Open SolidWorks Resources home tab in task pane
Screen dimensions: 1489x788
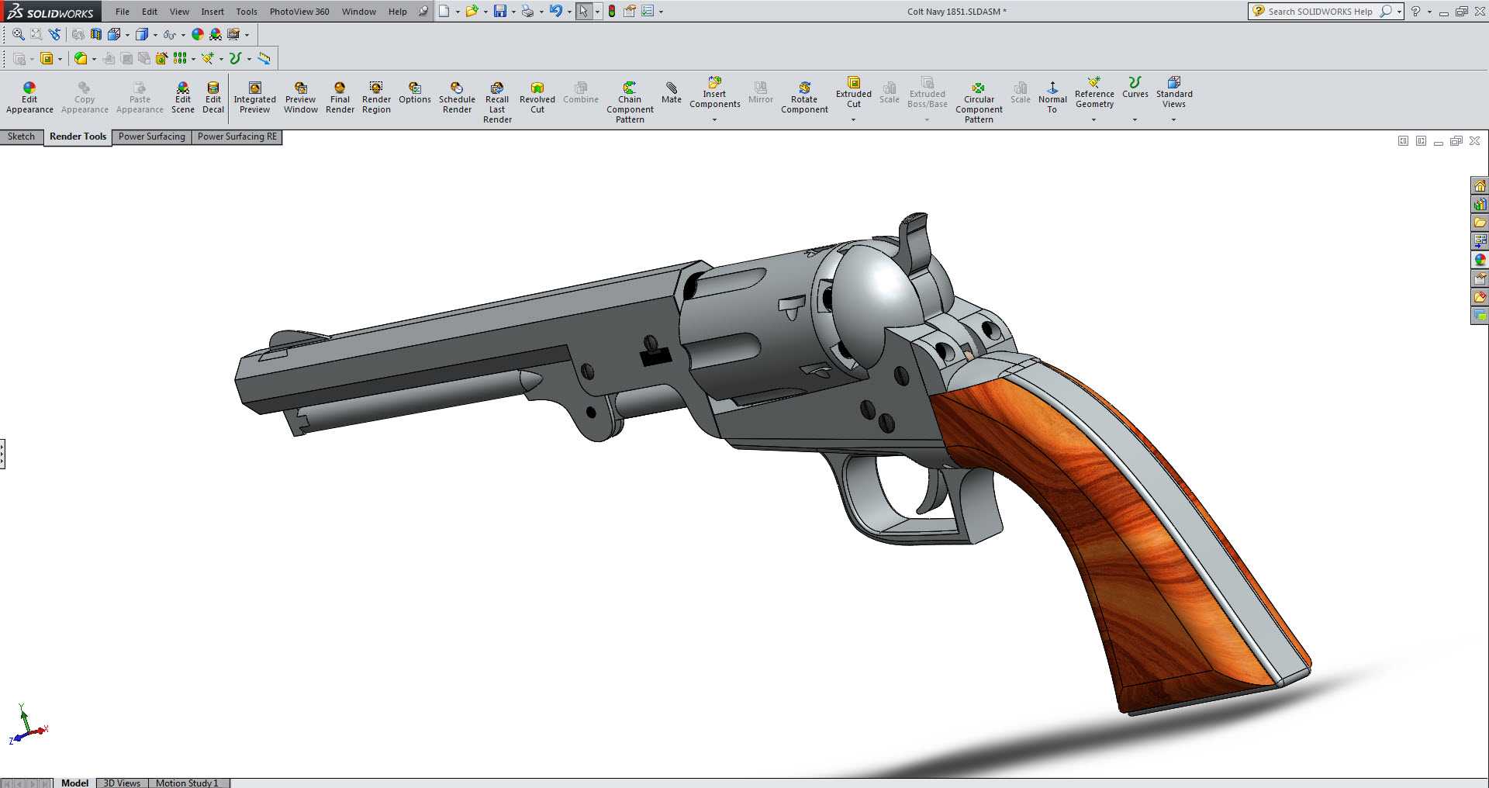[1480, 185]
